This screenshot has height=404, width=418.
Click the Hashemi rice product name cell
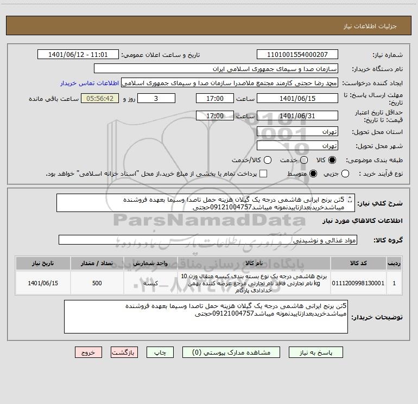(254, 283)
